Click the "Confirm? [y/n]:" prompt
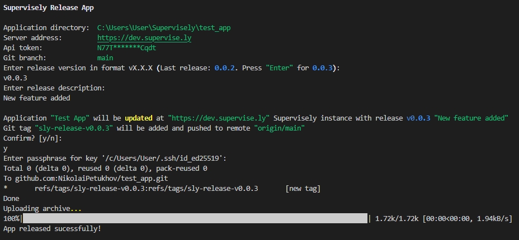The width and height of the screenshot is (519, 240). (x=33, y=138)
